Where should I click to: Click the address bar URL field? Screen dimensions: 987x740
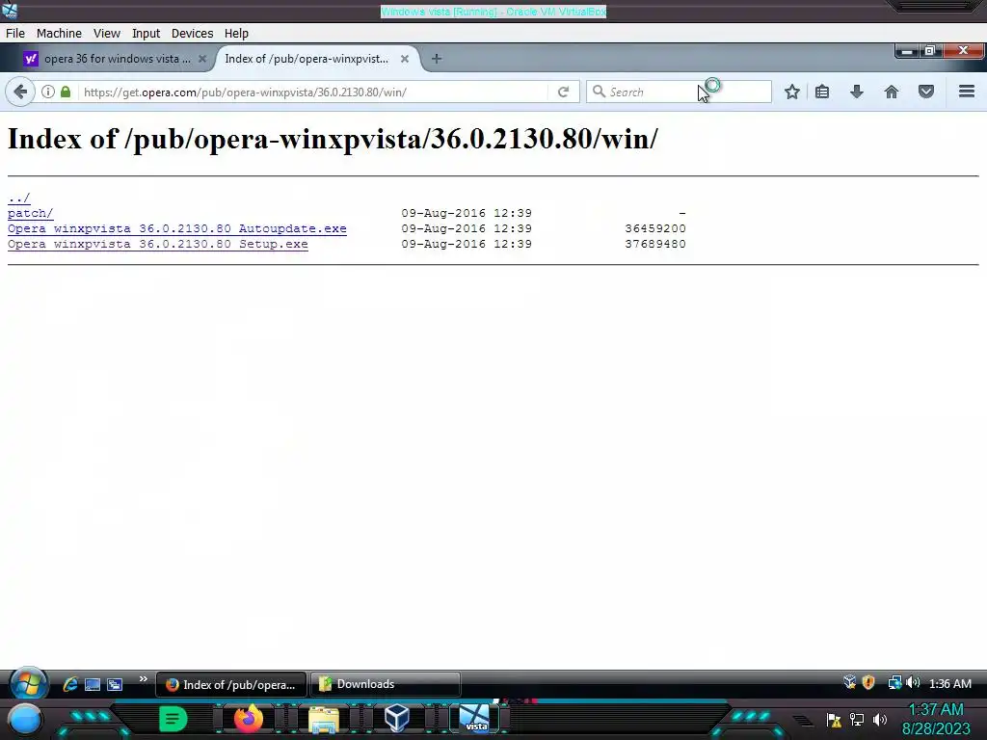coord(315,92)
